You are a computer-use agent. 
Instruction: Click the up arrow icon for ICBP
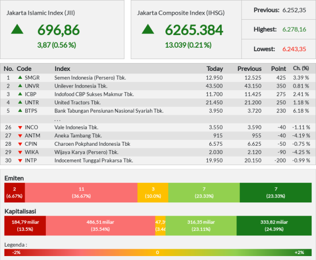(x=20, y=94)
